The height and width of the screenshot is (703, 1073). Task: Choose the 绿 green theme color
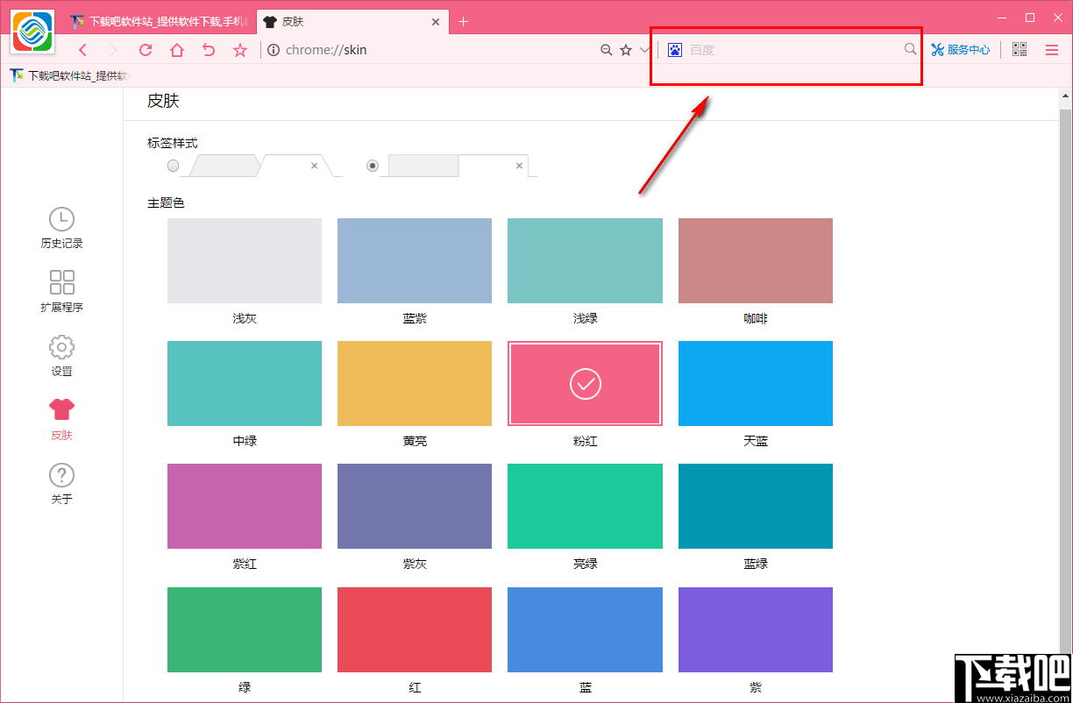(245, 629)
